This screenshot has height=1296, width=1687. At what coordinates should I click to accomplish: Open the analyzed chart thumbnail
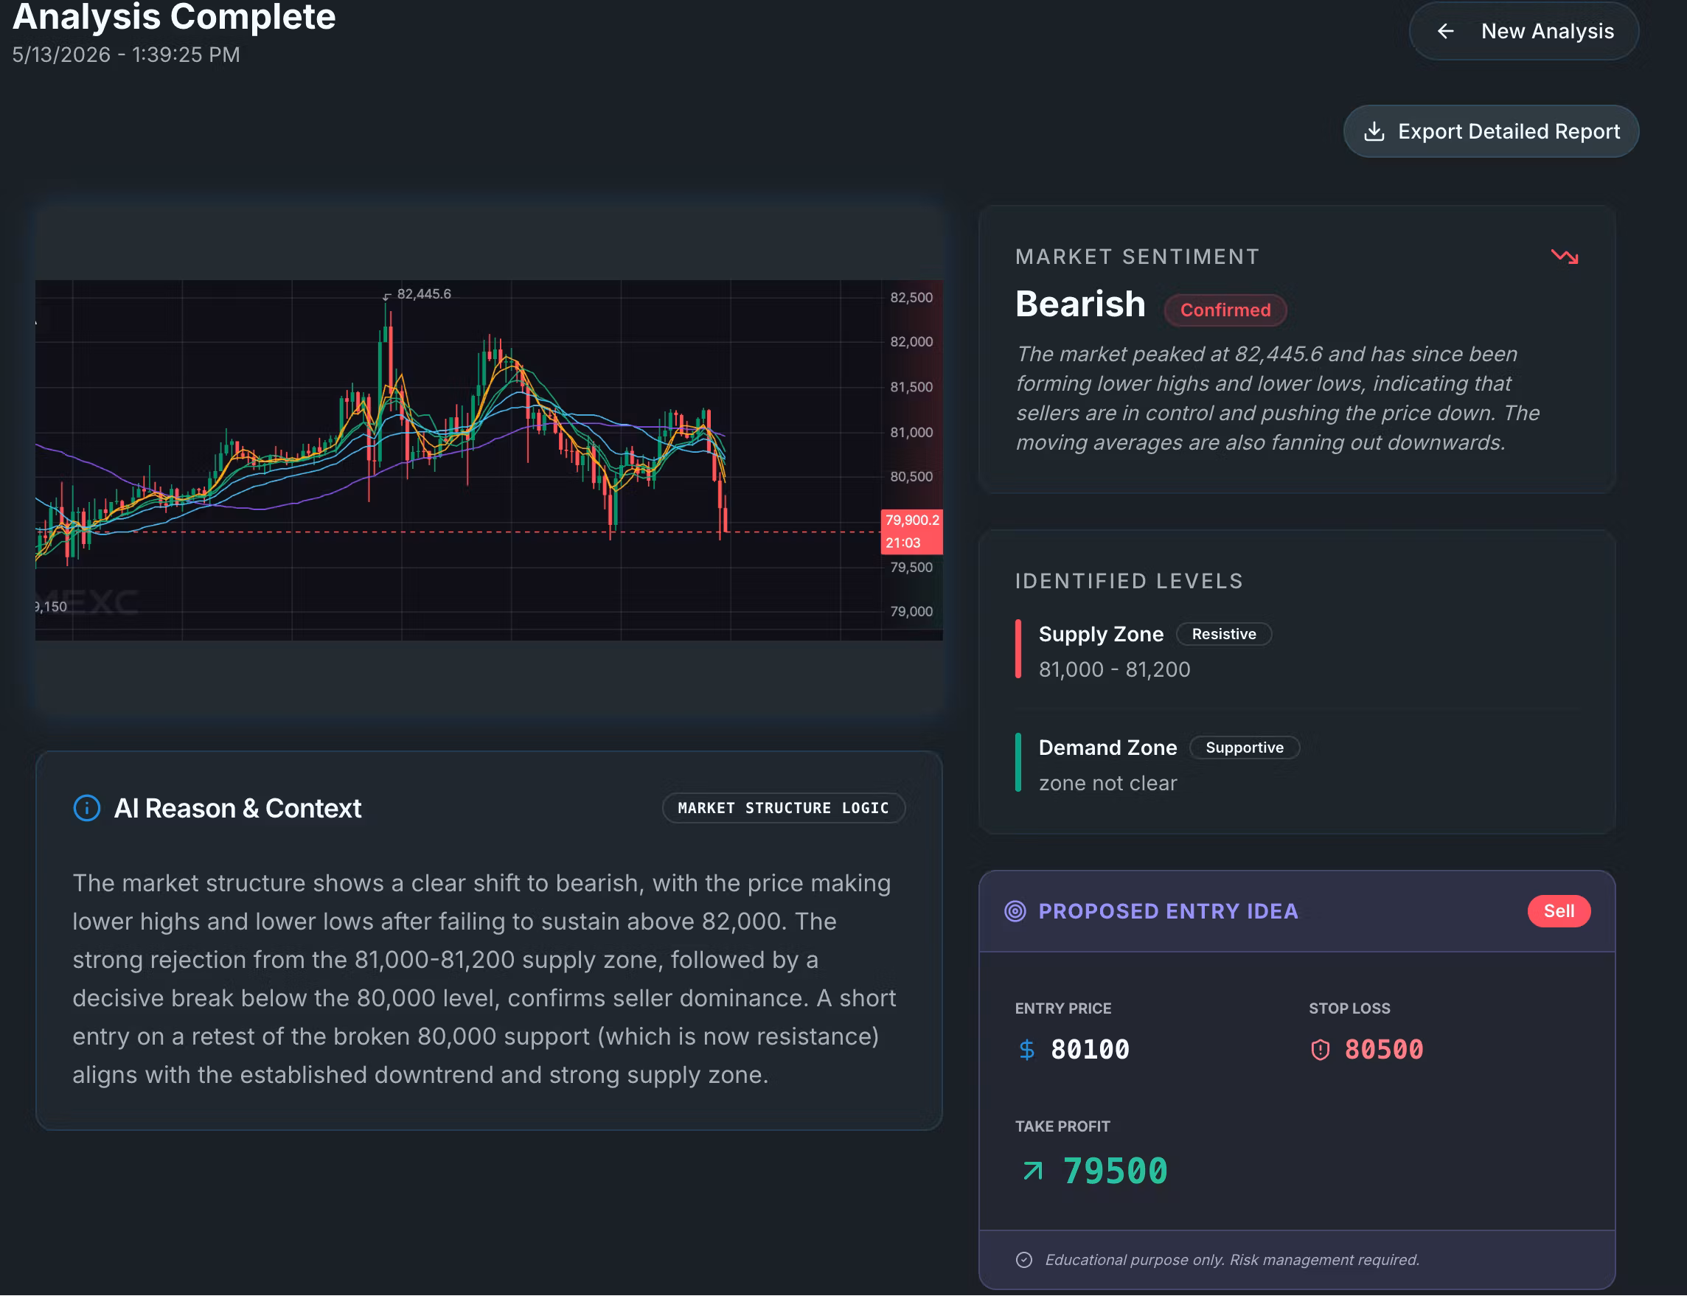click(x=489, y=460)
